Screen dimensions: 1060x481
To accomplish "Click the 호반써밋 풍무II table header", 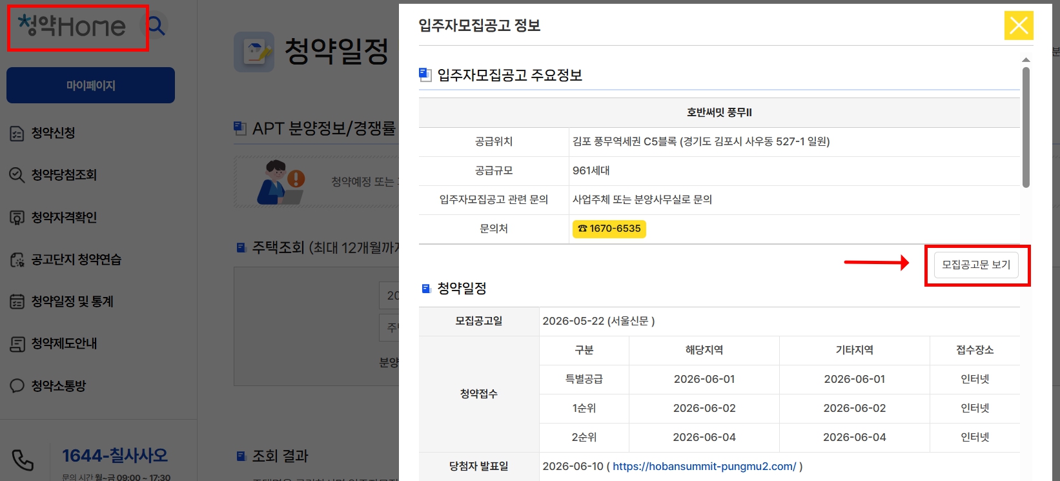I will pos(719,112).
